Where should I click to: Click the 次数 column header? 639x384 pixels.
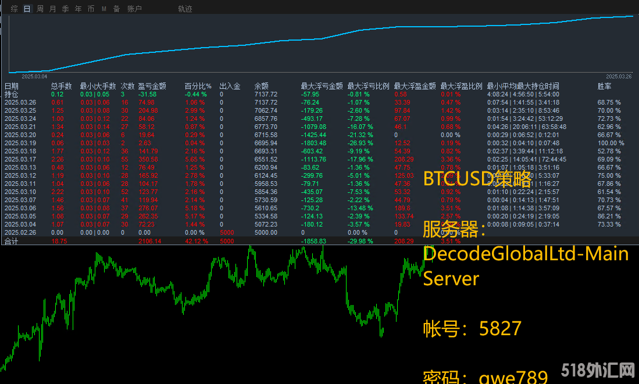pos(127,86)
